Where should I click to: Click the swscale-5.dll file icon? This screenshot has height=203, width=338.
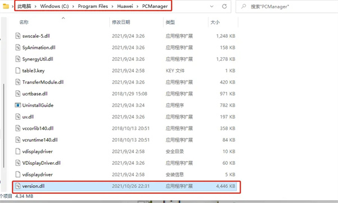coord(18,36)
